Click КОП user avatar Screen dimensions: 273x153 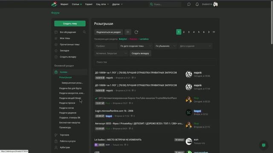click(x=189, y=142)
